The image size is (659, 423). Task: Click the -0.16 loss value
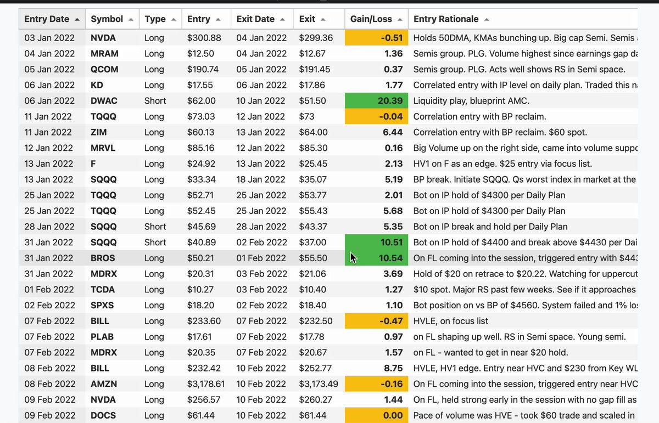(392, 384)
